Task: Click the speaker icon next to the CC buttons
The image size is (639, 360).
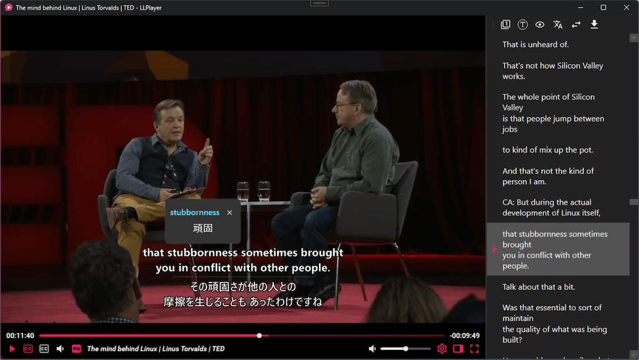Action: pyautogui.click(x=60, y=349)
